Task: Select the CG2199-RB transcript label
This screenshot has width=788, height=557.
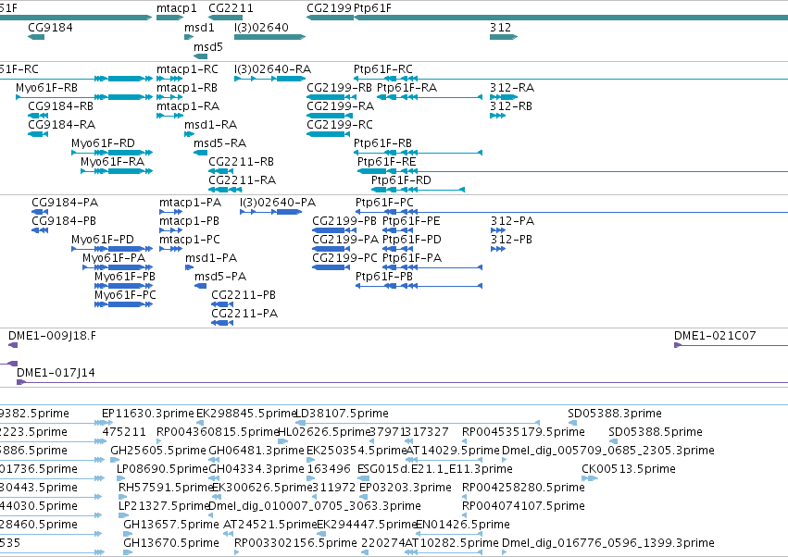Action: (339, 87)
